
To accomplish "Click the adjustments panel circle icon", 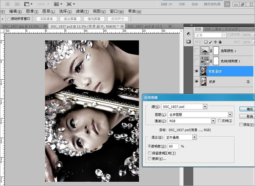I will tap(188, 34).
